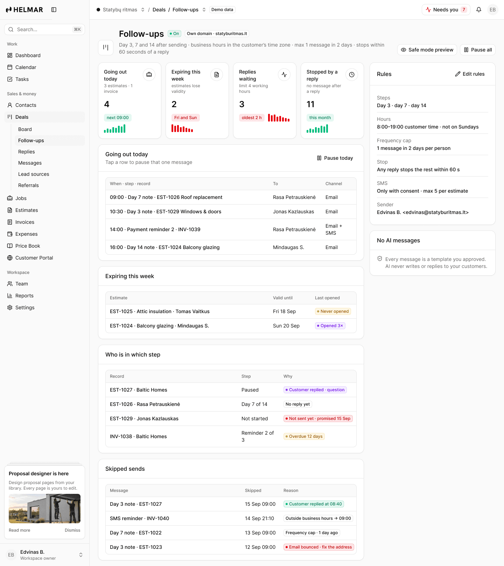The height and width of the screenshot is (566, 504).
Task: Select Follow-ups in the Deals submenu
Action: (x=49, y=140)
